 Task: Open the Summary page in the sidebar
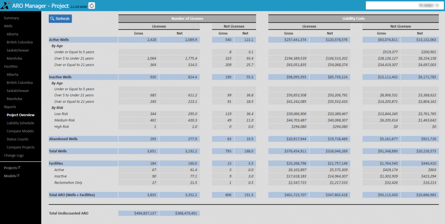pos(11,18)
